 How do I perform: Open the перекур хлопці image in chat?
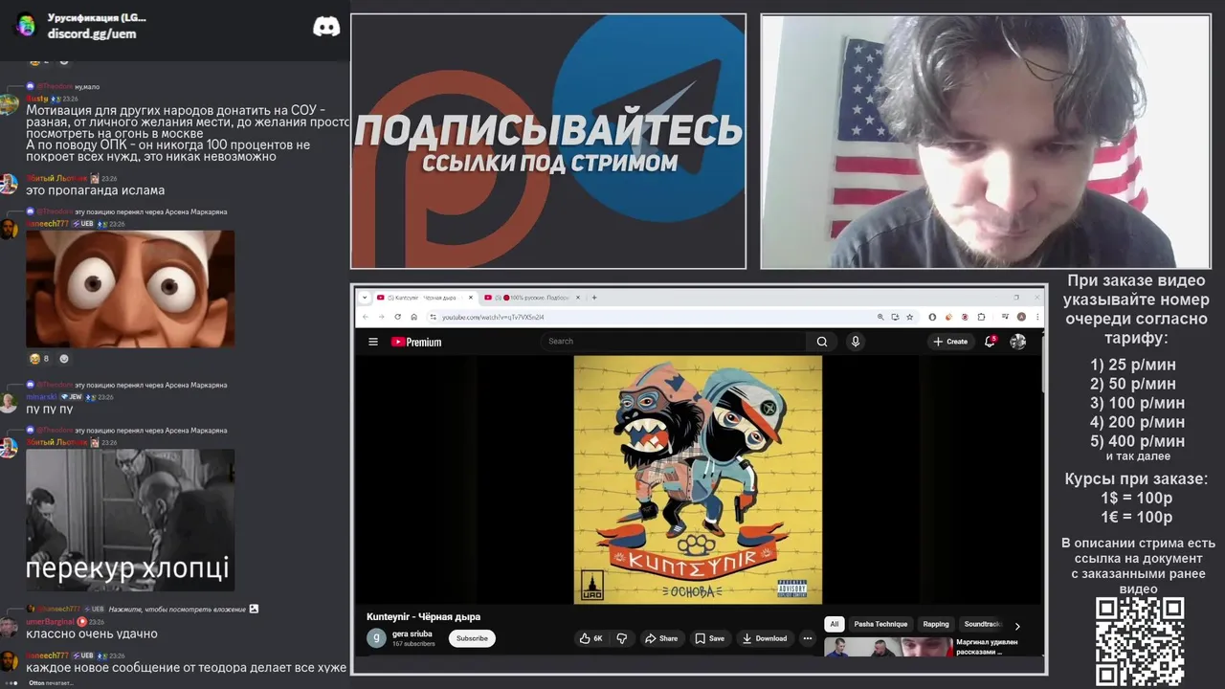point(130,520)
